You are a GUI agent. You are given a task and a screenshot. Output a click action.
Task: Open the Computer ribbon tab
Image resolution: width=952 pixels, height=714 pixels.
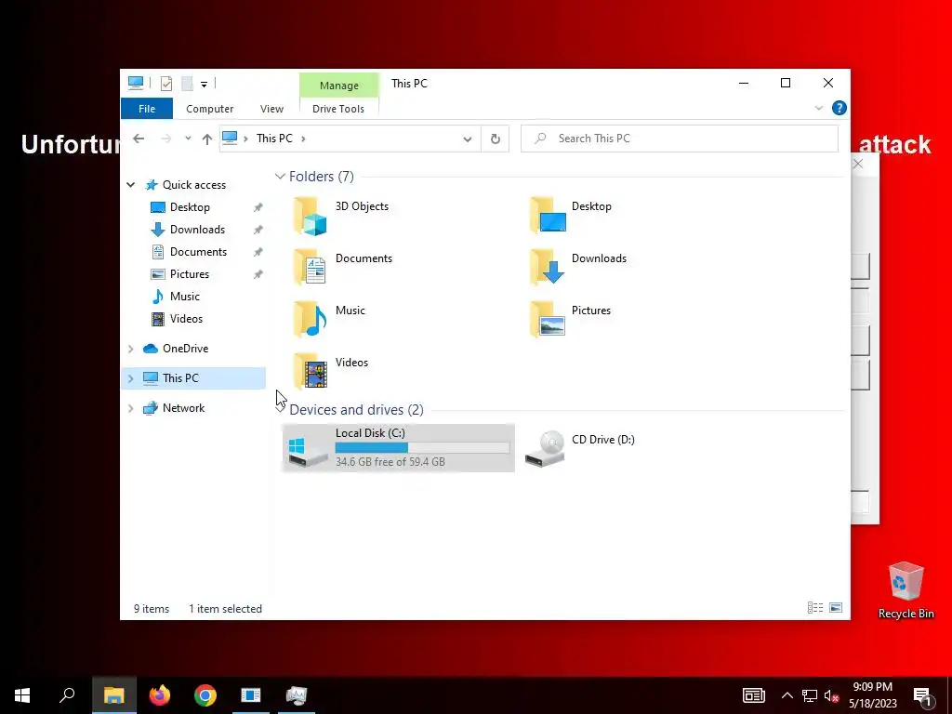(x=209, y=109)
